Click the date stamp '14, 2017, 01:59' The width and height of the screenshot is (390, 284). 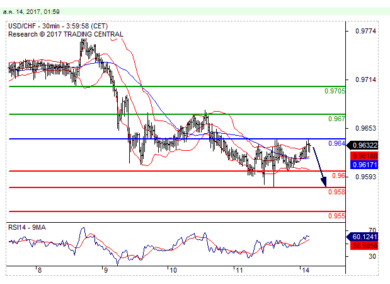[x=38, y=12]
